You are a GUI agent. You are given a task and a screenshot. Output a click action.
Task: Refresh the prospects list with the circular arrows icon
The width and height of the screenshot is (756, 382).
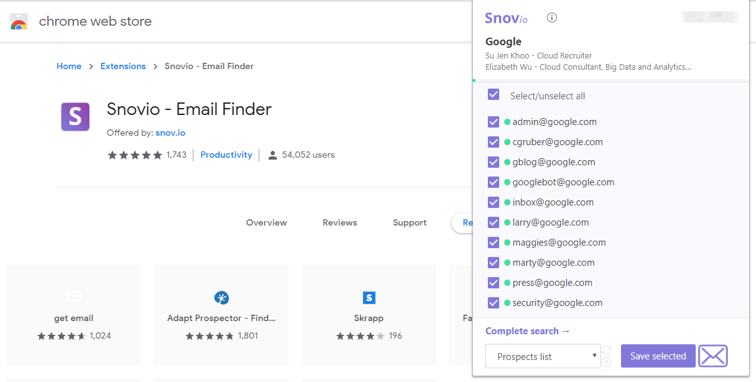click(x=607, y=350)
